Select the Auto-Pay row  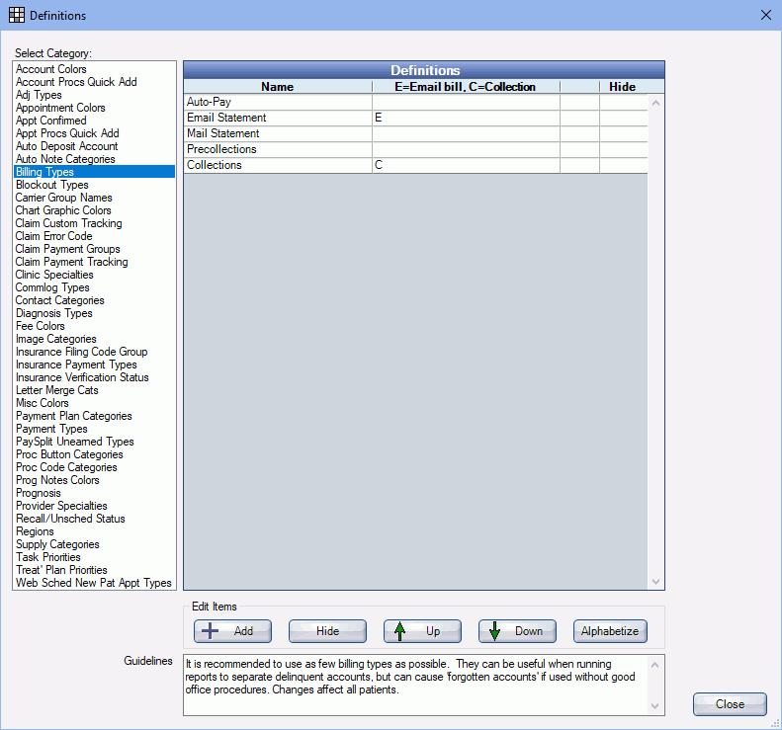(x=416, y=102)
